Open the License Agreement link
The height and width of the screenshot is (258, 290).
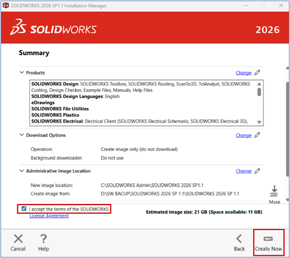click(x=49, y=216)
